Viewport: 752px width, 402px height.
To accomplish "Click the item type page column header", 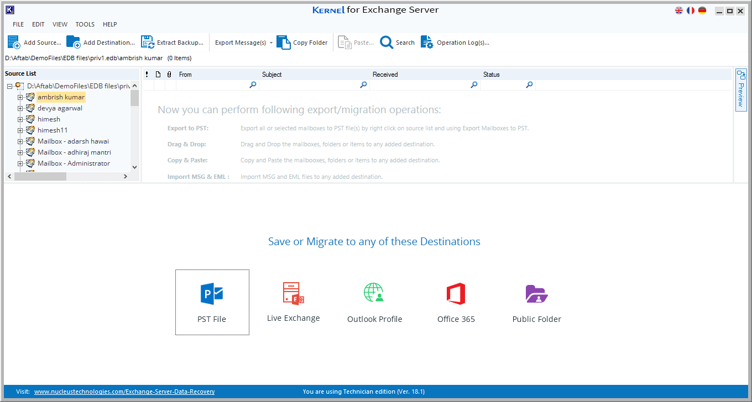I will tap(158, 75).
